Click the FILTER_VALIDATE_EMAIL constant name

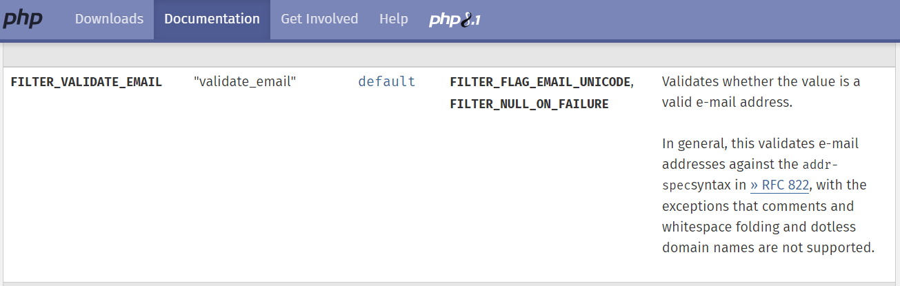tap(86, 82)
